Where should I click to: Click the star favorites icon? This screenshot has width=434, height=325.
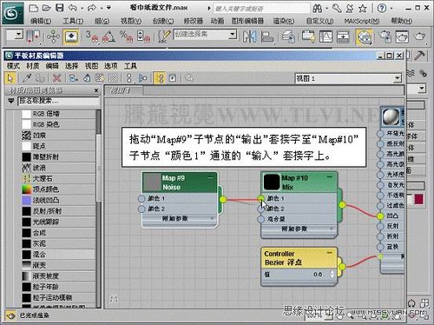tap(363, 9)
